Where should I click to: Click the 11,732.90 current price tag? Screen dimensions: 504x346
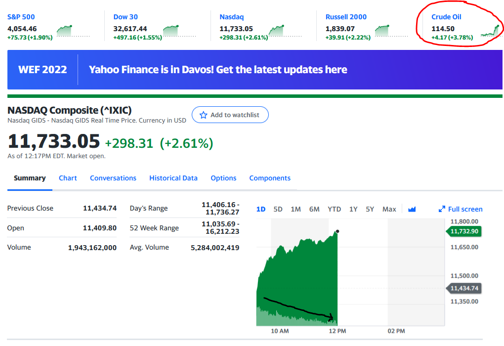tap(464, 231)
